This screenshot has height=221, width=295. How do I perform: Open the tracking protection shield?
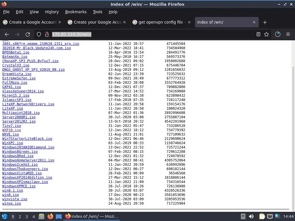[39, 35]
